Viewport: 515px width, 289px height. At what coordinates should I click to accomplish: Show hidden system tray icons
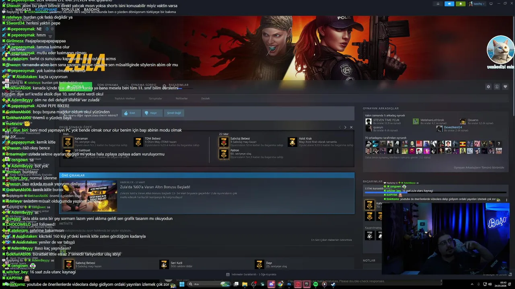[x=472, y=284]
